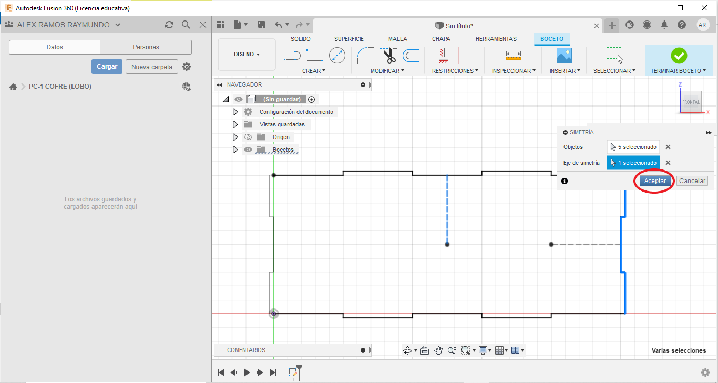Screen dimensions: 718x383
Task: Clear the Objetos selection
Action: [x=668, y=147]
